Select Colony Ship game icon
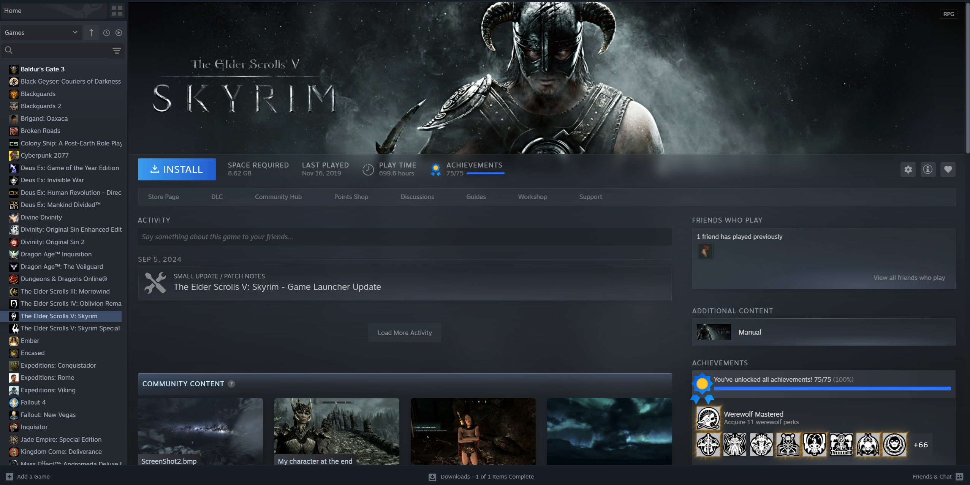The height and width of the screenshot is (485, 970). click(x=14, y=144)
